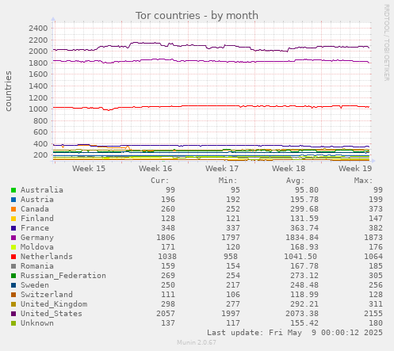Click the Germany purple legend swatch
This screenshot has width=394, height=351.
tap(13, 238)
